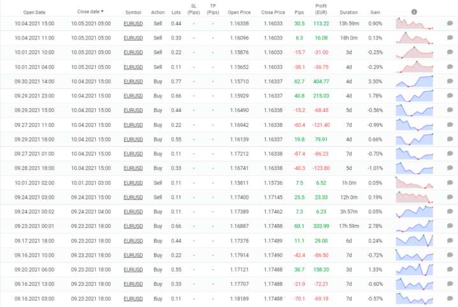Click comment bubble for trade opened 10.01.2021 02:00
458x307 pixels.
pos(450,182)
